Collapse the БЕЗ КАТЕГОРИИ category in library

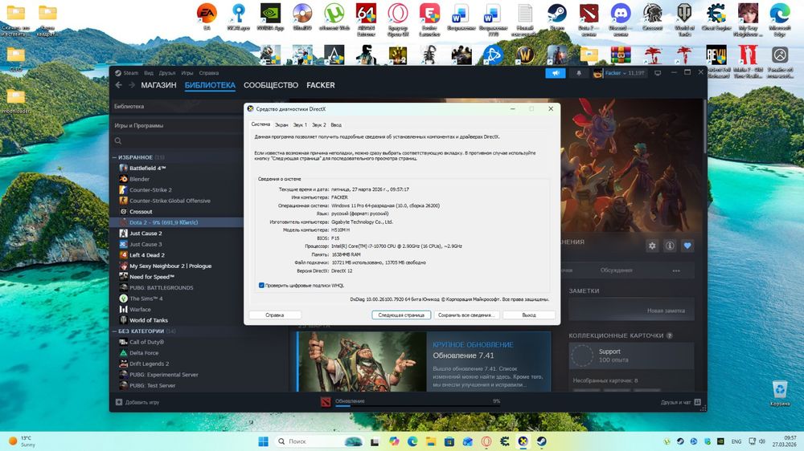coord(114,331)
